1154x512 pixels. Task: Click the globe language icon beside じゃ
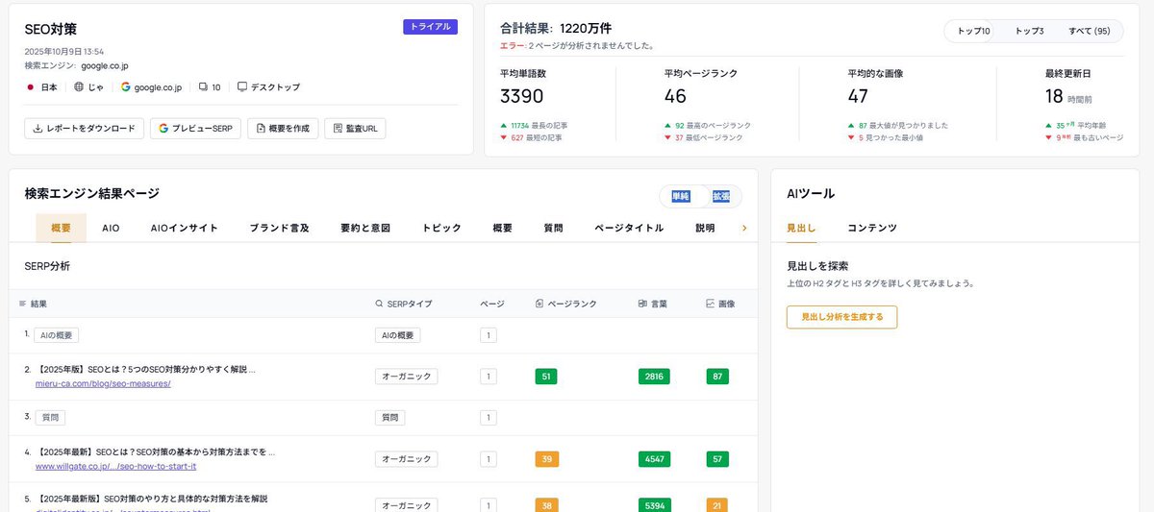79,86
